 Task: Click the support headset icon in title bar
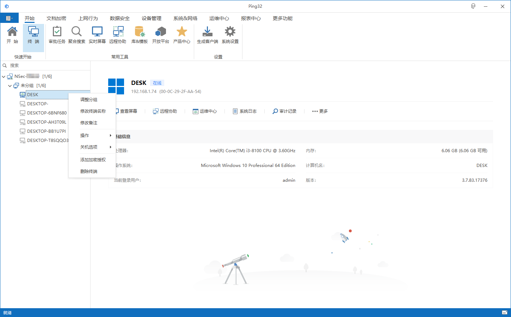pos(473,6)
